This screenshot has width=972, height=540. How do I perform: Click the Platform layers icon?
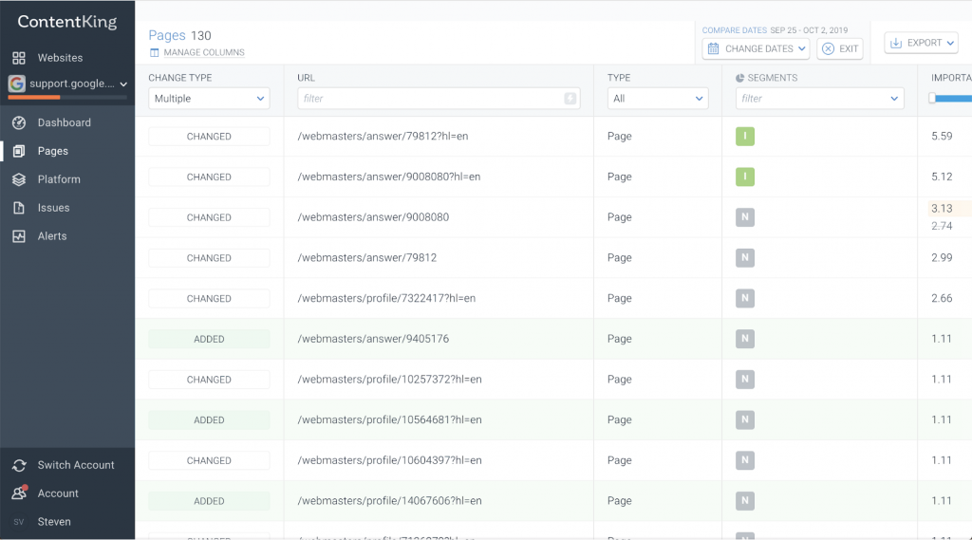tap(19, 179)
